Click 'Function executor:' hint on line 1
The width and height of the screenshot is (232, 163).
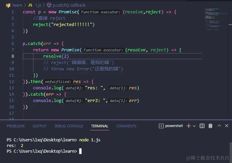(x=101, y=12)
